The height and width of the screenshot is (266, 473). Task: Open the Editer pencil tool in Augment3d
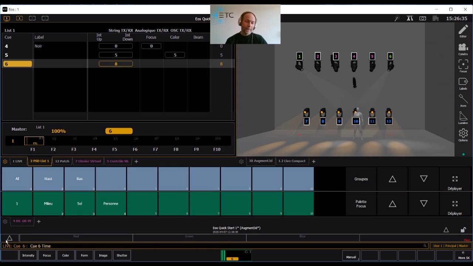click(463, 31)
